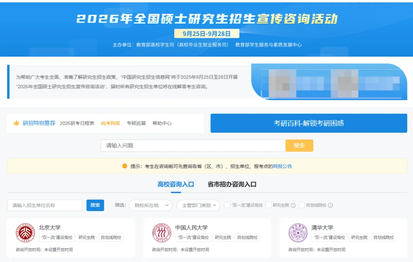Viewport: 413px width, 262px height.
Task: Click the 主办单位 organizer text line
Action: point(207,45)
